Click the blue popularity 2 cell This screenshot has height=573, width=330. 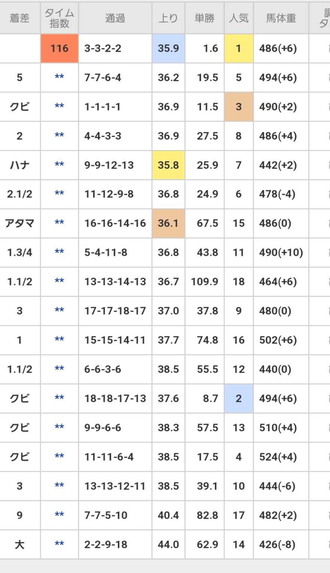pyautogui.click(x=239, y=398)
